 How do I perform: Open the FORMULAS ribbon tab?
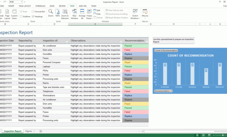pos(40,6)
